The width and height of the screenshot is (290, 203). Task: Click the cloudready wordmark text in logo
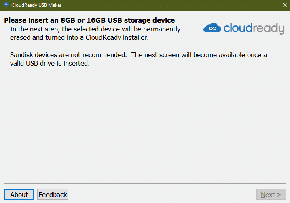[254, 28]
